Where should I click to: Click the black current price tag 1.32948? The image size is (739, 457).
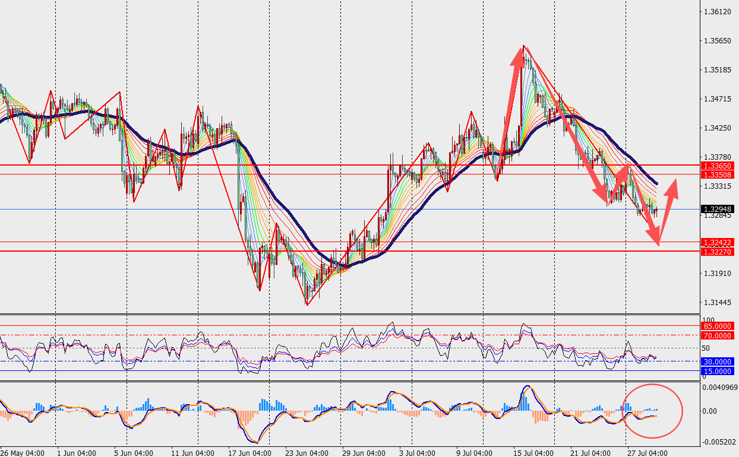[x=717, y=209]
